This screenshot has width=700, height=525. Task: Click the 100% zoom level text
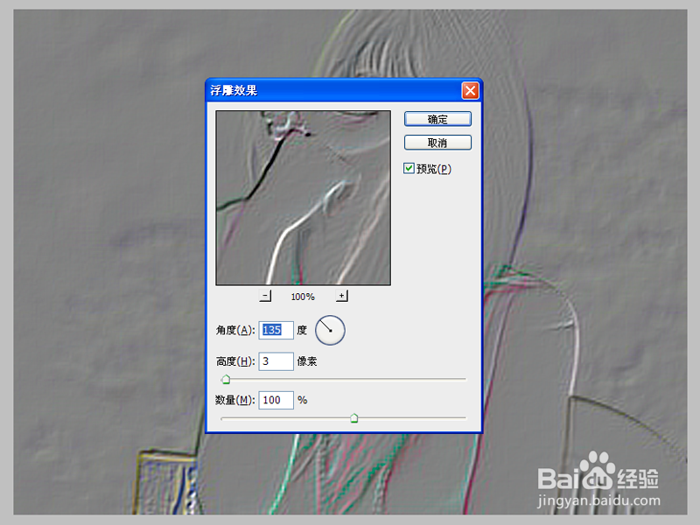303,297
